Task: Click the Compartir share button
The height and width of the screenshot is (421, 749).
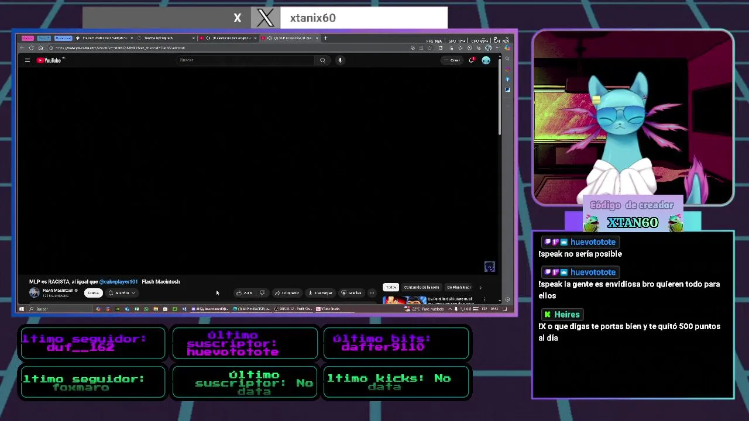Action: pos(287,293)
